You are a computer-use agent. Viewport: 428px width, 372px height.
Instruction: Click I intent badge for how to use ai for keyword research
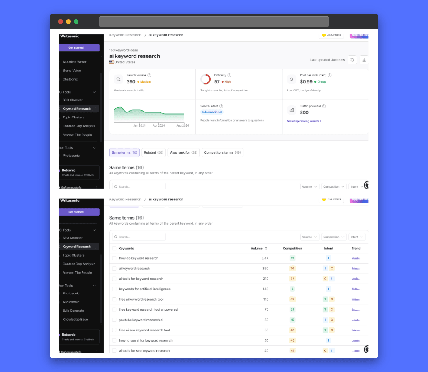click(x=328, y=340)
